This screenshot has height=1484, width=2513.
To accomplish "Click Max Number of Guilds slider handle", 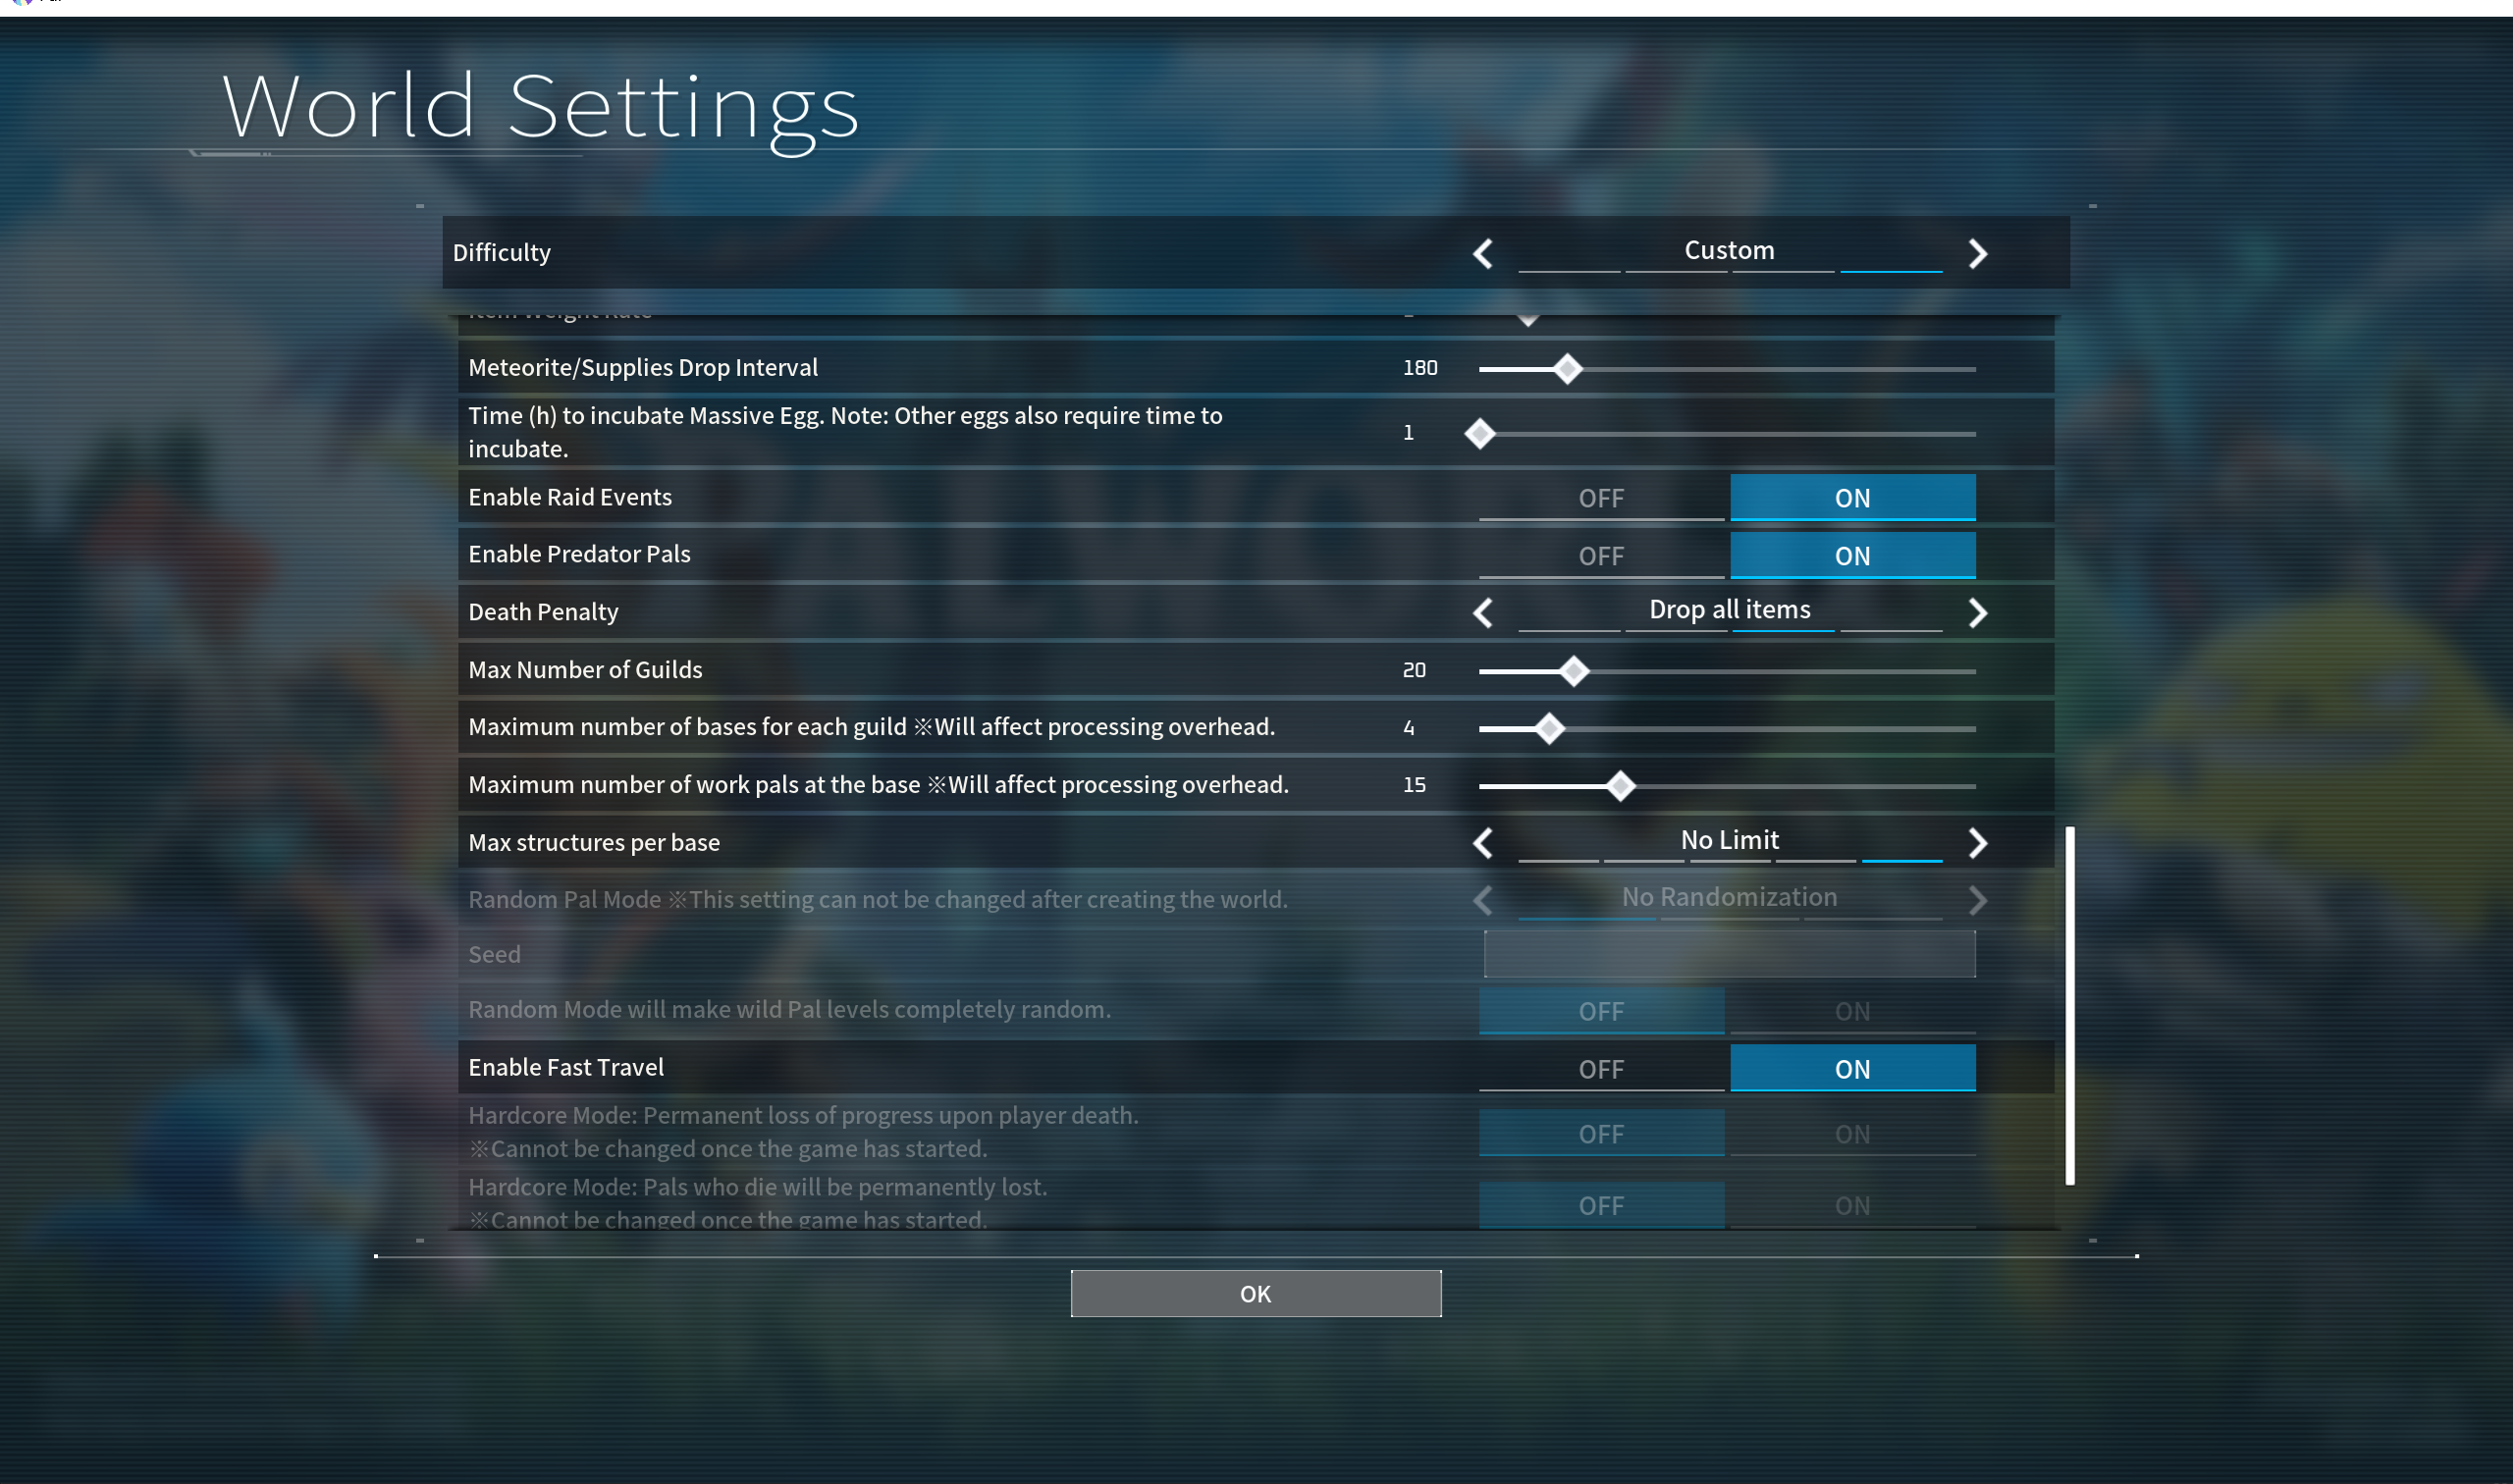I will pos(1573,671).
